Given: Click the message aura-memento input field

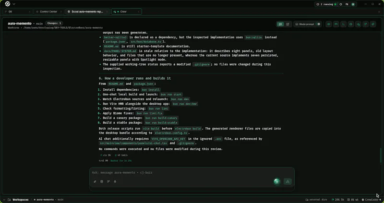Looking at the screenshot, I should point(192,173).
